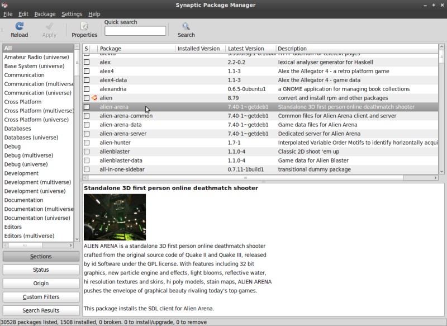The width and height of the screenshot is (447, 326).
Task: Open package Properties from the toolbar
Action: 84,30
